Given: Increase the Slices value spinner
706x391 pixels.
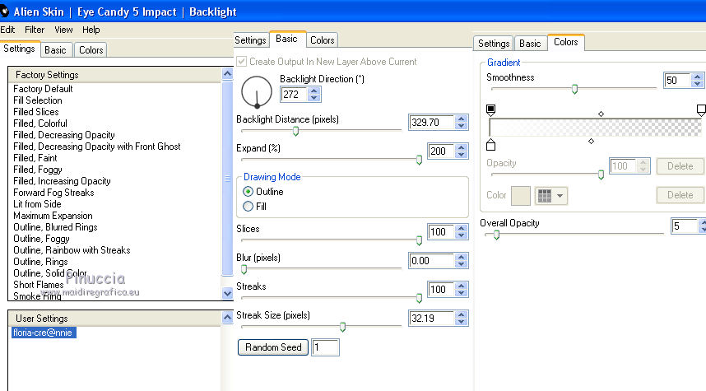Looking at the screenshot, I should pos(461,228).
